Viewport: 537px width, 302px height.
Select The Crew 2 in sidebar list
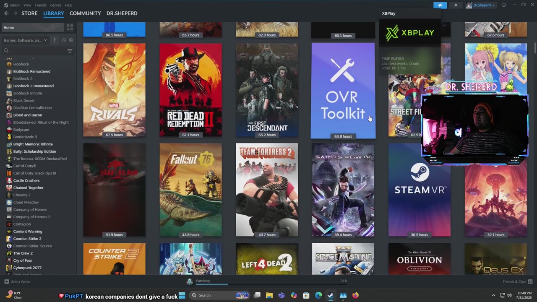[x=23, y=253]
